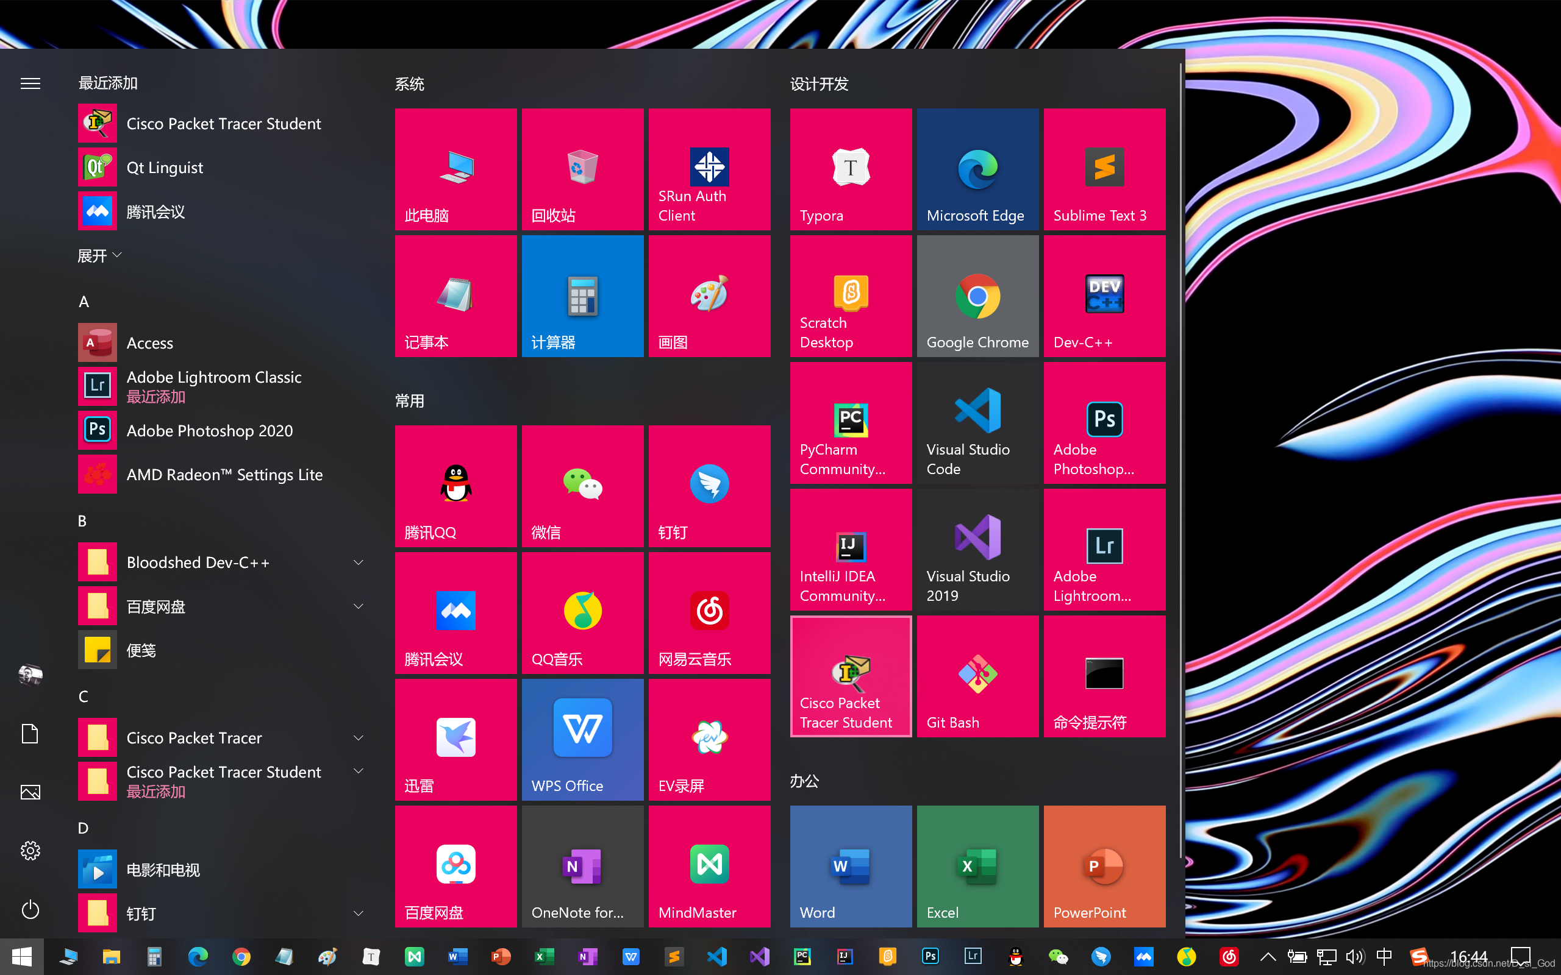Select the 设计开发 group header

[x=818, y=84]
